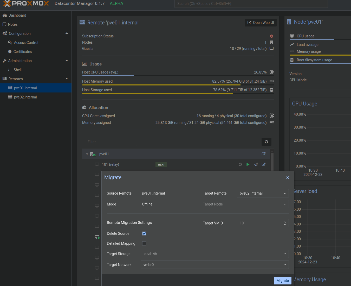The height and width of the screenshot is (286, 351).
Task: Click the guest list scrollbar
Action: point(272,161)
